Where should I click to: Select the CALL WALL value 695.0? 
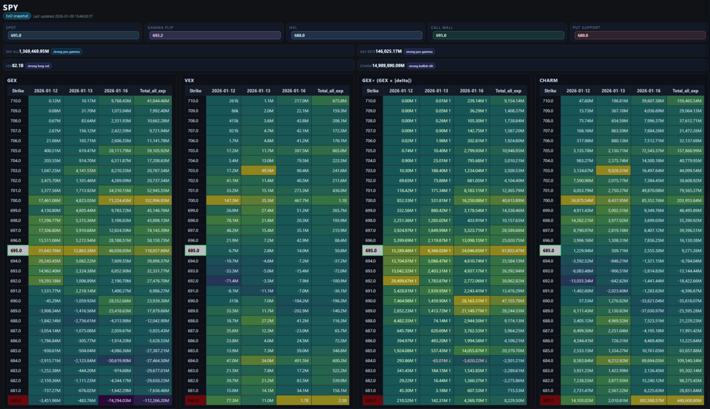point(497,36)
